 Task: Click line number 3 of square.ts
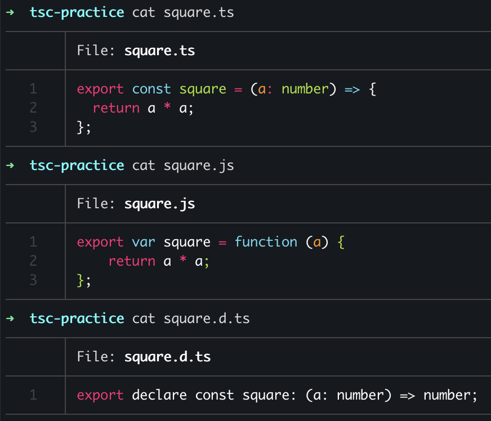[34, 127]
